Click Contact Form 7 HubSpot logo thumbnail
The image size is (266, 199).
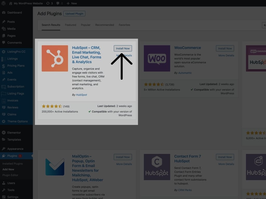point(157,167)
